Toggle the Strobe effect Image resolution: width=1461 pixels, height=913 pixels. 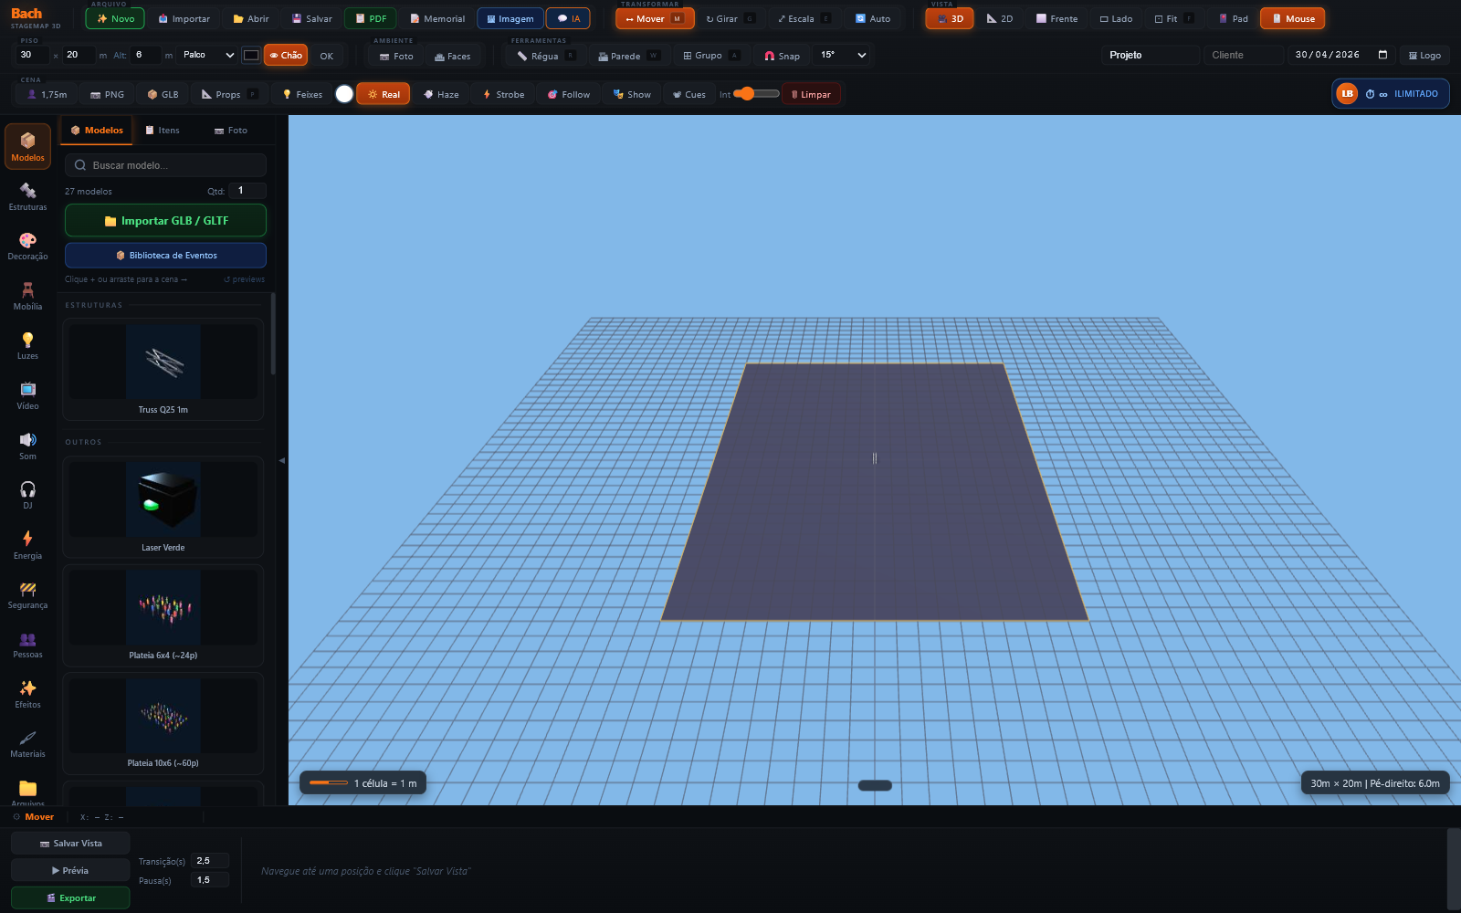click(504, 94)
